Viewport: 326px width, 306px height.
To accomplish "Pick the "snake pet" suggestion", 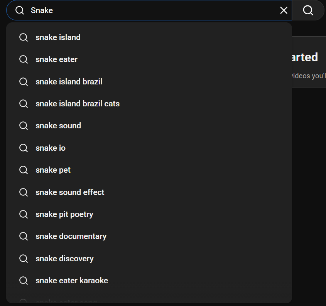I will [53, 170].
